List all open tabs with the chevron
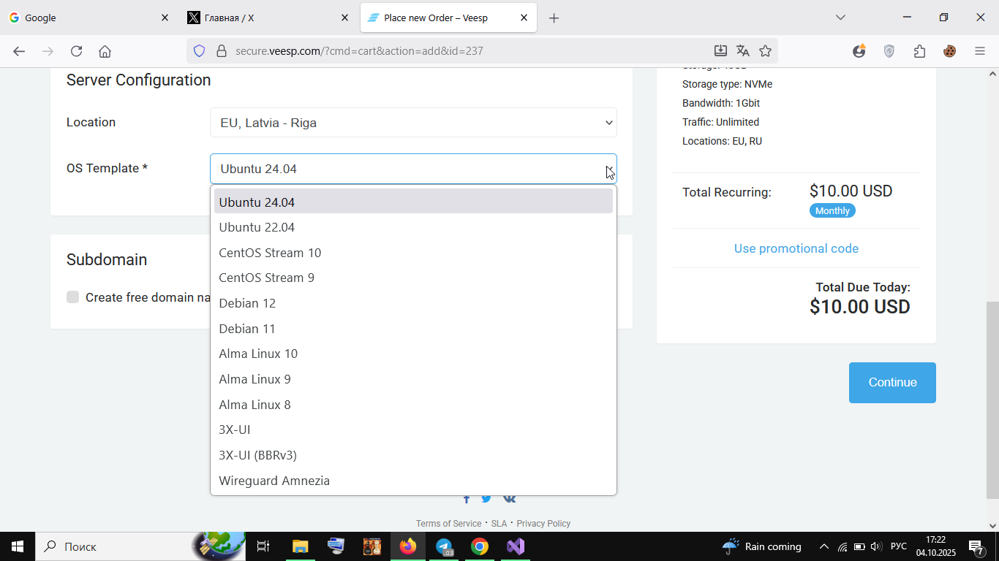Screen dimensions: 999x561 pos(840,18)
